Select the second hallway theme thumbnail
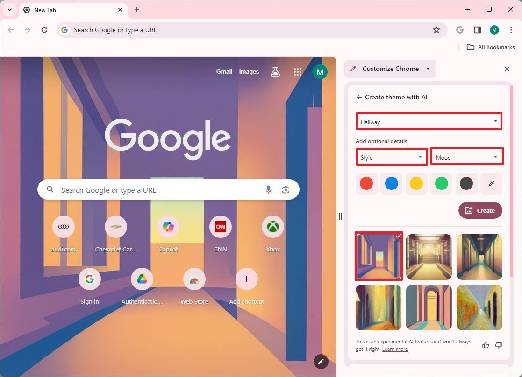Image resolution: width=522 pixels, height=377 pixels. pos(429,257)
